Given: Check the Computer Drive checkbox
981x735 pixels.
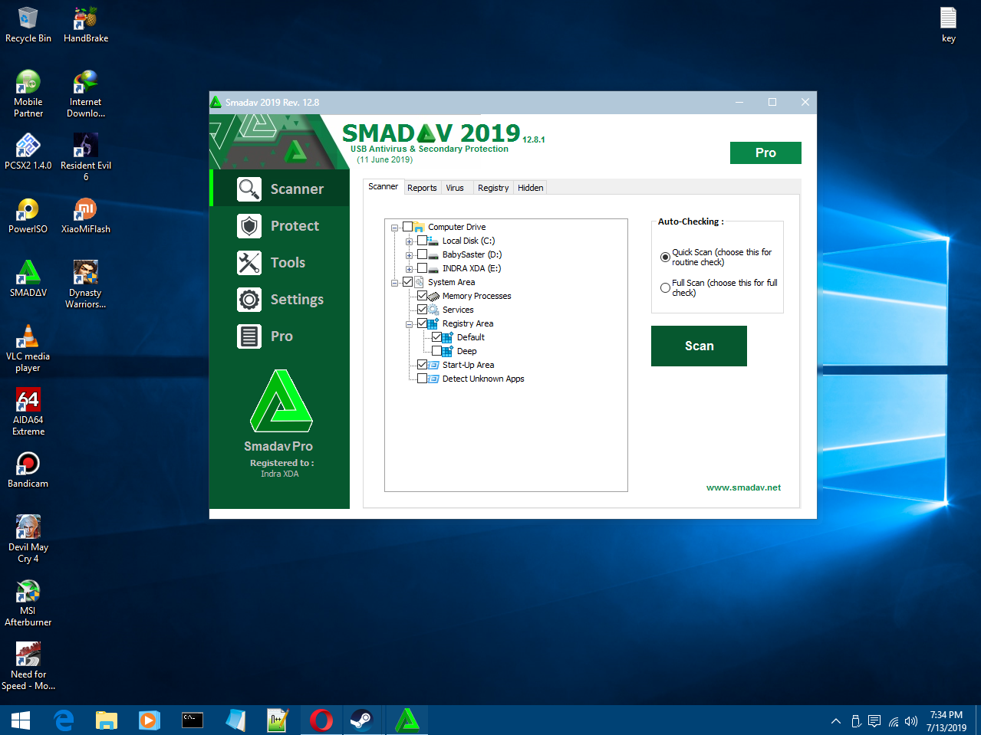Looking at the screenshot, I should (x=408, y=227).
